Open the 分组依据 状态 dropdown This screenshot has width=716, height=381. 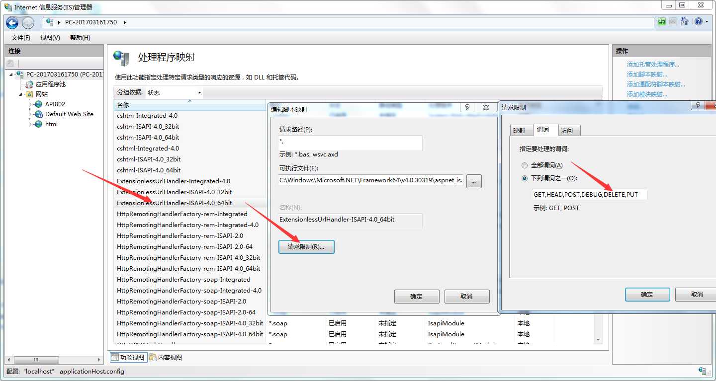tap(174, 93)
